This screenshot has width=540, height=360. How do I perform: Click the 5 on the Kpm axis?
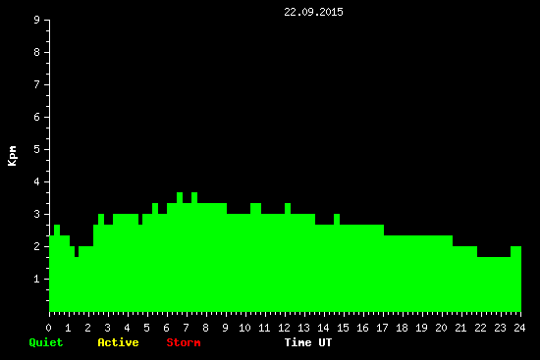pyautogui.click(x=37, y=149)
